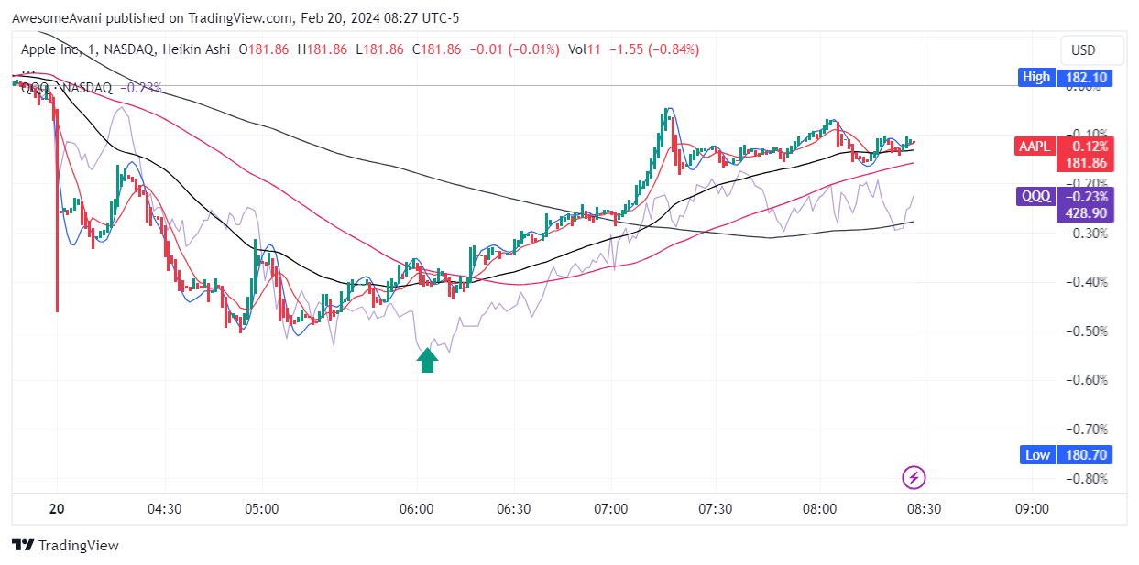The image size is (1139, 565).
Task: Click the bold date label 20 on the time axis
Action: 56,509
